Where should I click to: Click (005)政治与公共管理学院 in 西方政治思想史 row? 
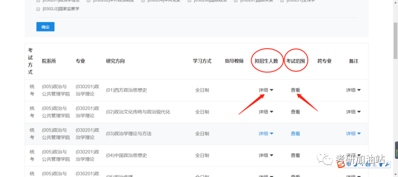click(x=56, y=90)
